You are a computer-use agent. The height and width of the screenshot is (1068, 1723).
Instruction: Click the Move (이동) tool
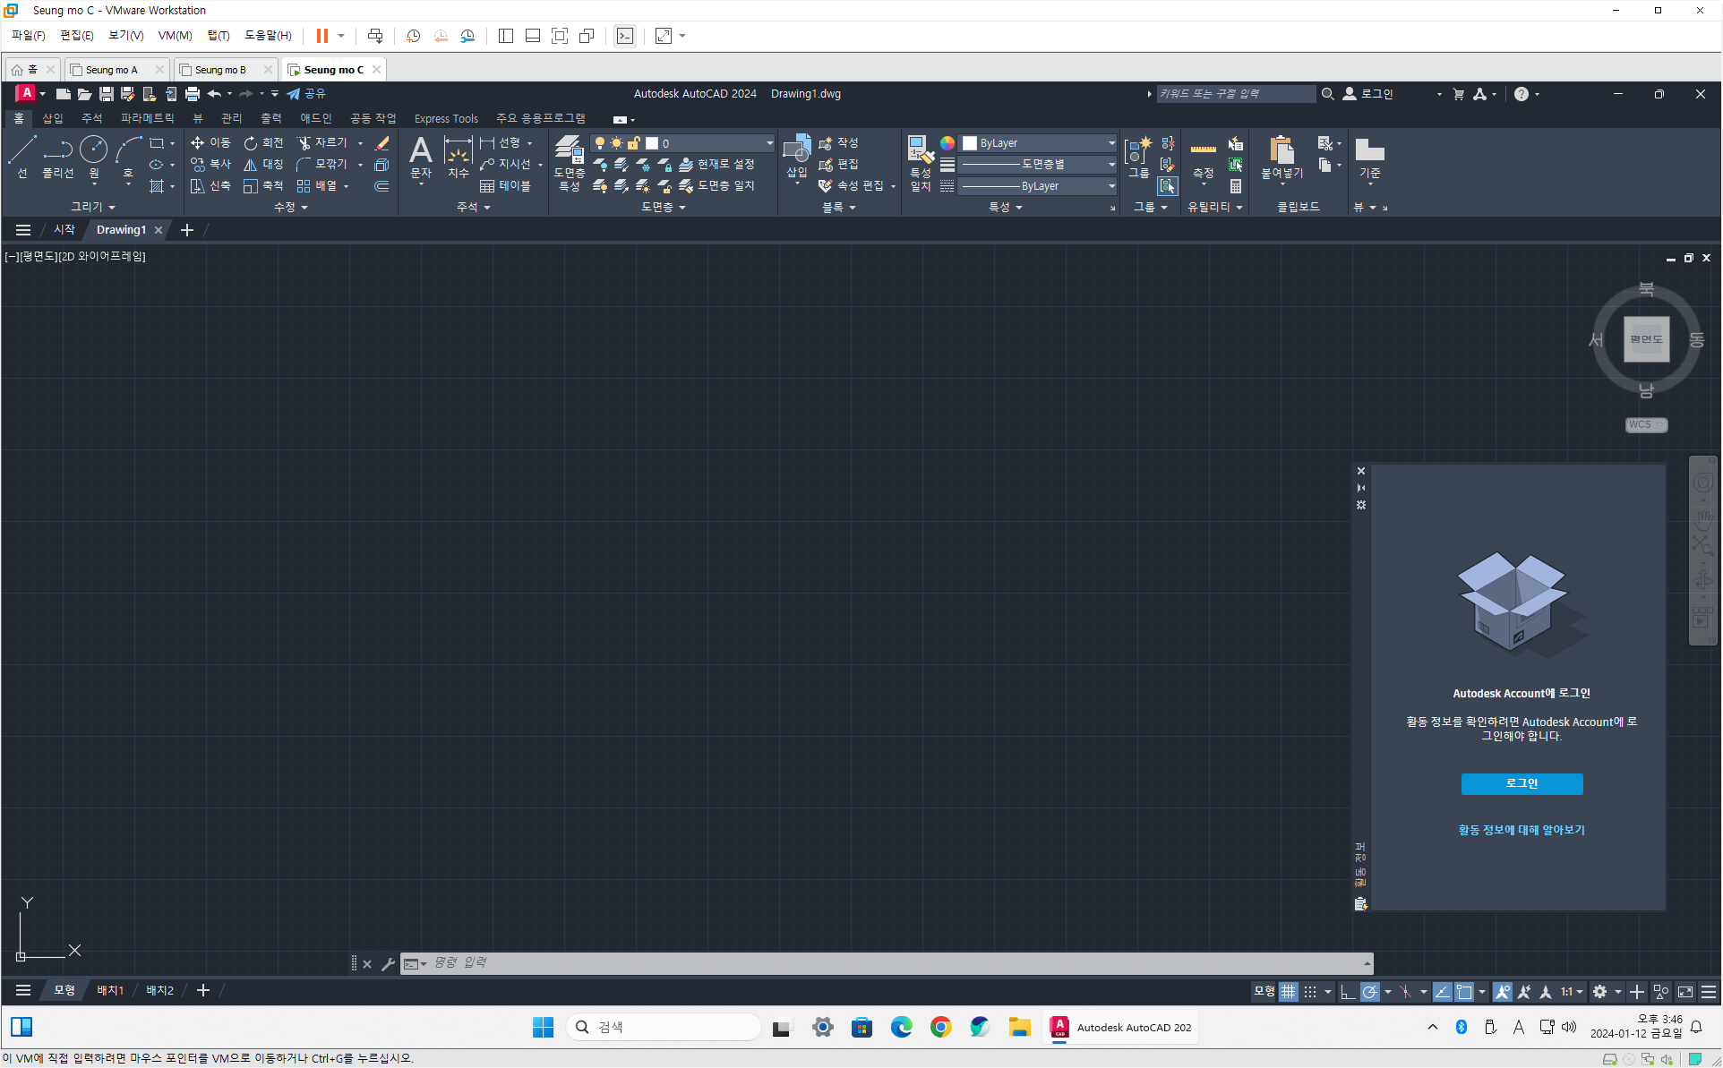(210, 143)
